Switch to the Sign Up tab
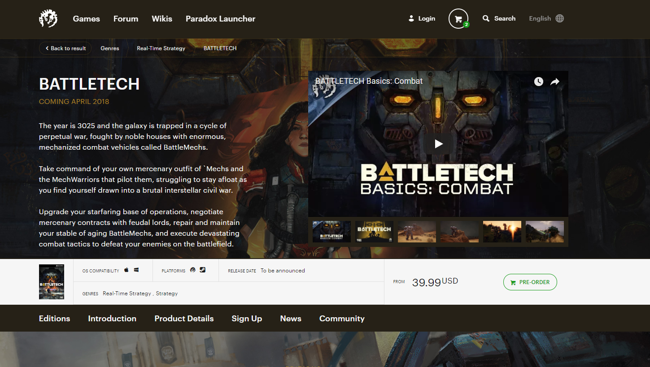The width and height of the screenshot is (650, 367). [x=247, y=319]
